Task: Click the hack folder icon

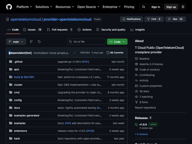Action: click(11, 139)
